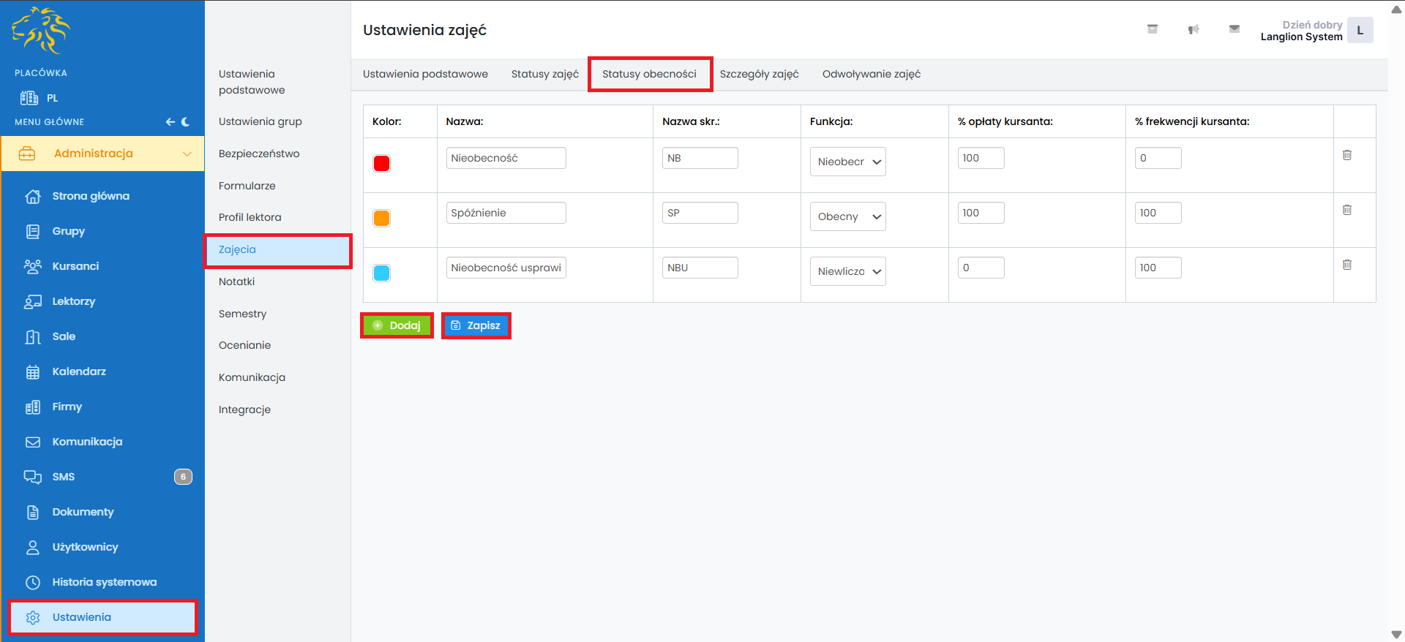The image size is (1405, 642).
Task: Open Funkcja dropdown for Nieobecność row
Action: 847,162
